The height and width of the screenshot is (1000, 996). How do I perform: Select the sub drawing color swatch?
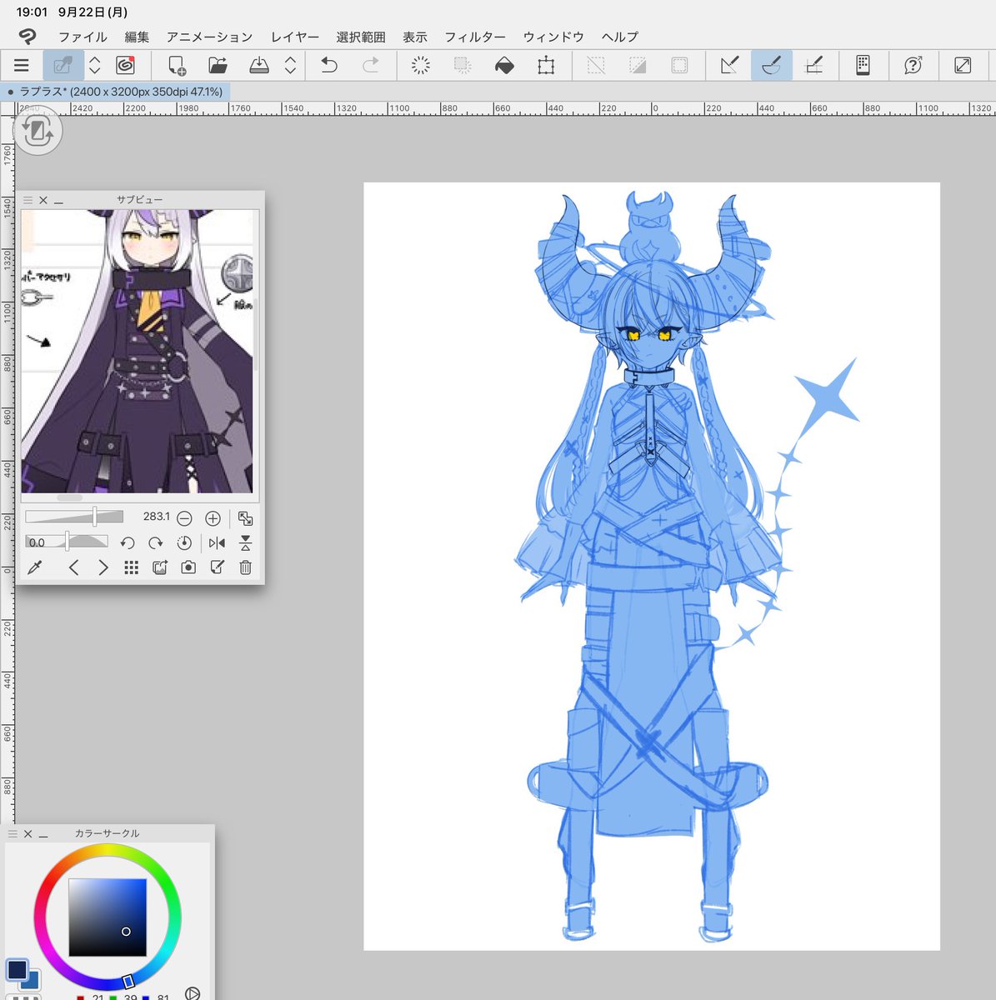pos(33,982)
